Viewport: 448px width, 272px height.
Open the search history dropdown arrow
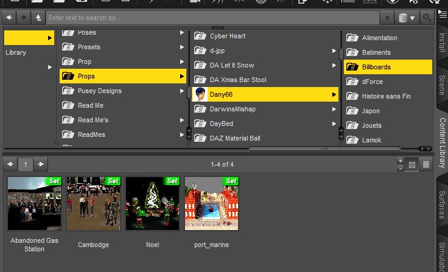(387, 18)
